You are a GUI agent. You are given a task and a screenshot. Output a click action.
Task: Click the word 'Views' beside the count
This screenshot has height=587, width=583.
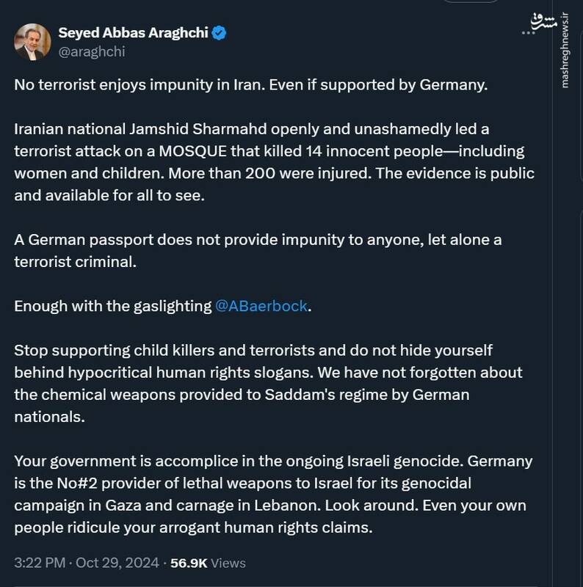click(x=229, y=563)
